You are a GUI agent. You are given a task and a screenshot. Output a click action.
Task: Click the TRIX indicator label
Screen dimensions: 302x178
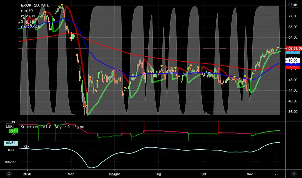coord(25,146)
